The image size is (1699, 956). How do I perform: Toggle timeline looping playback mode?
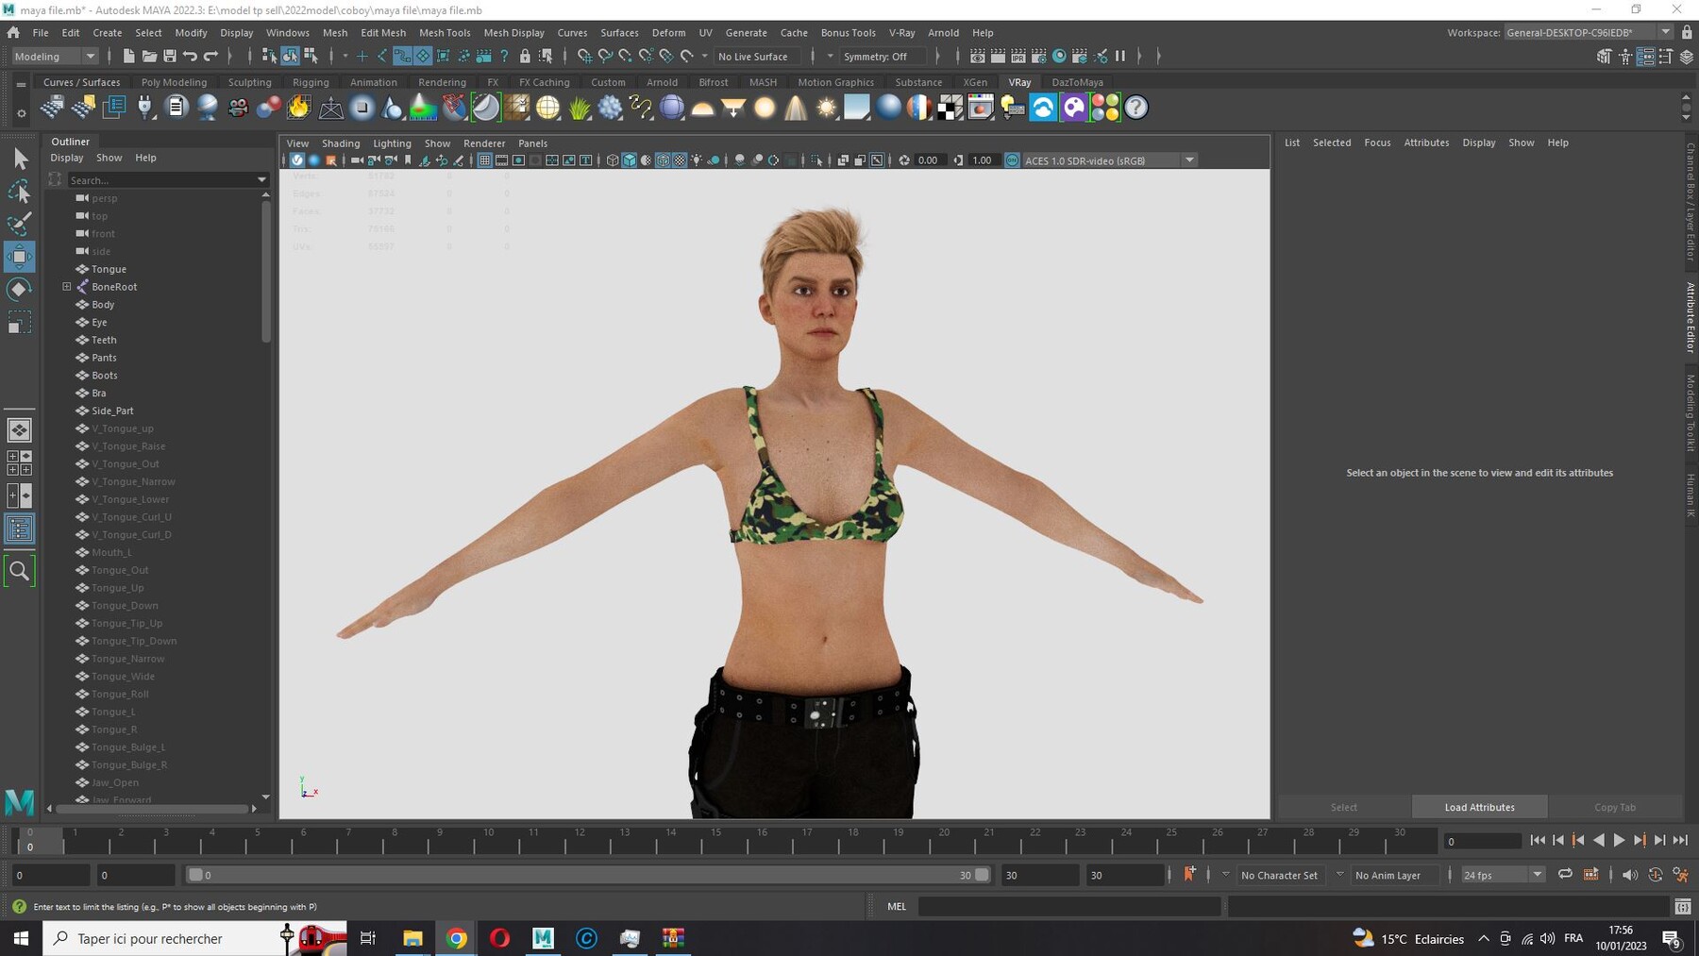click(1565, 875)
